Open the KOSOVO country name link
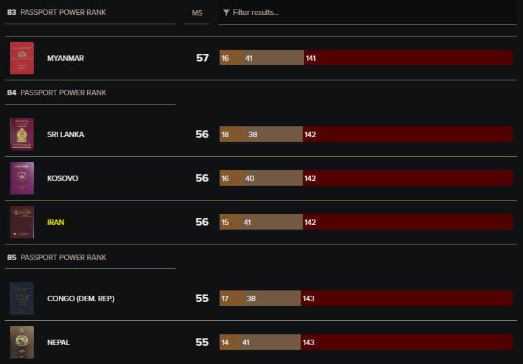Screen dimensions: 523x364 63,178
